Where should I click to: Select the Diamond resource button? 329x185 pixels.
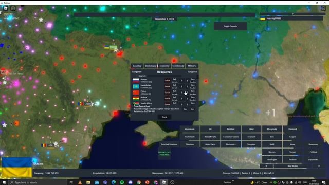point(293,129)
